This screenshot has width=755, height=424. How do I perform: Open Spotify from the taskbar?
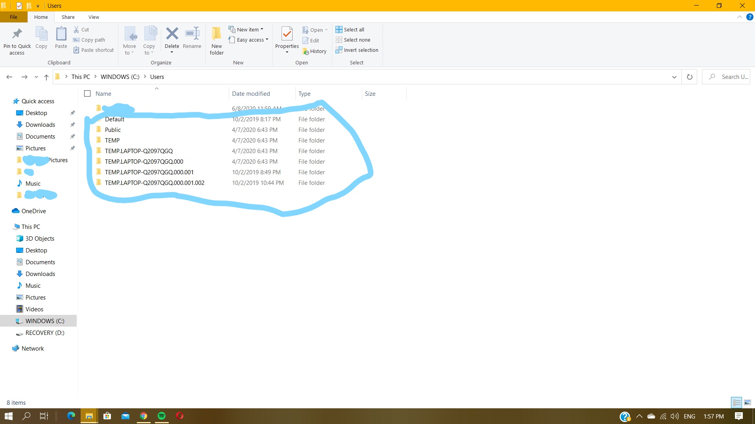(x=162, y=416)
